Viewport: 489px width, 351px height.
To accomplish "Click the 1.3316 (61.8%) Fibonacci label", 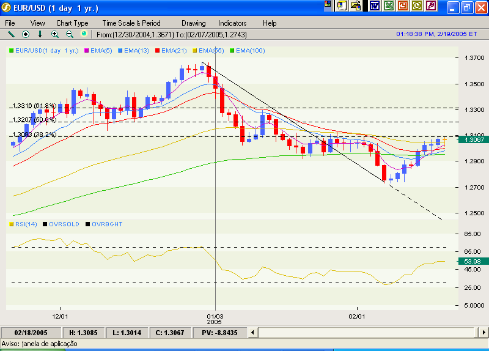I will [35, 106].
